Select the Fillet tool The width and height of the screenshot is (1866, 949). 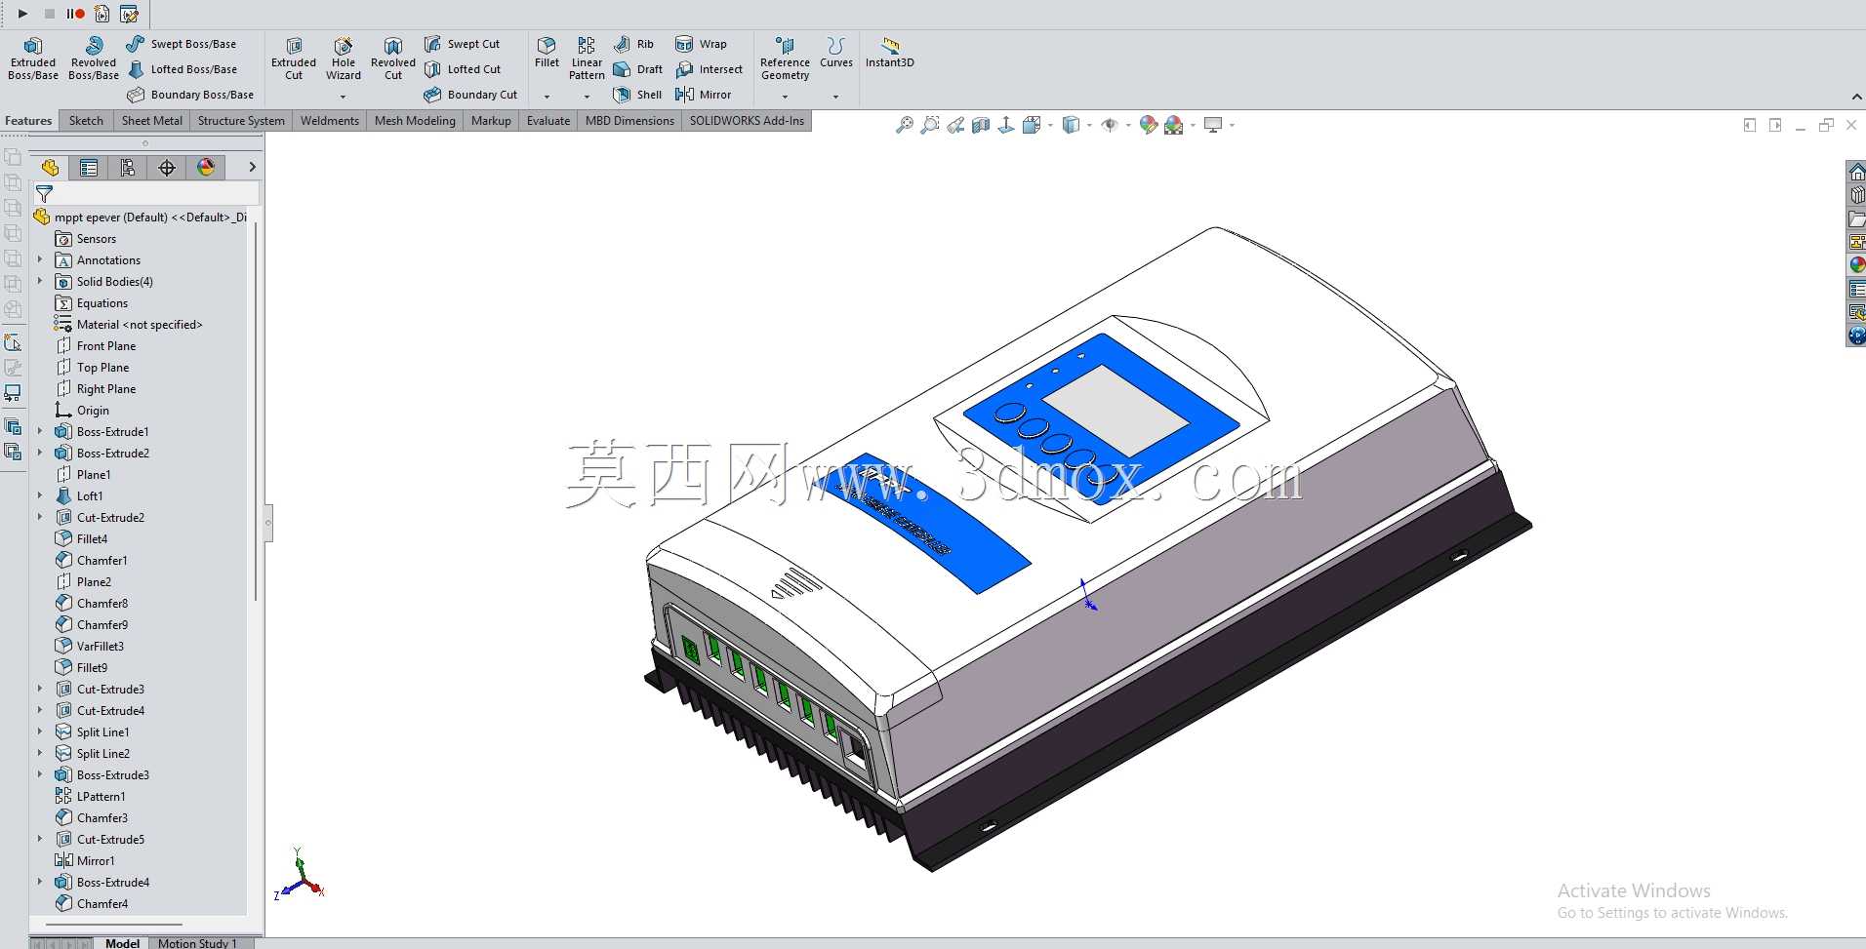click(x=547, y=53)
